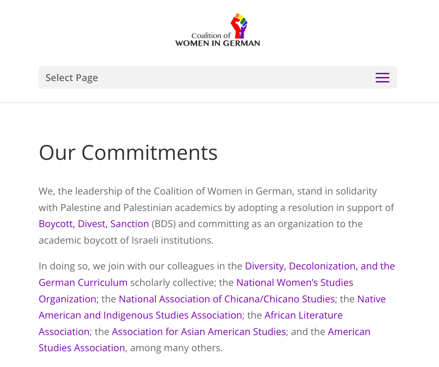Open the National Women's Studies Organization link
439x367 pixels.
[x=295, y=282]
